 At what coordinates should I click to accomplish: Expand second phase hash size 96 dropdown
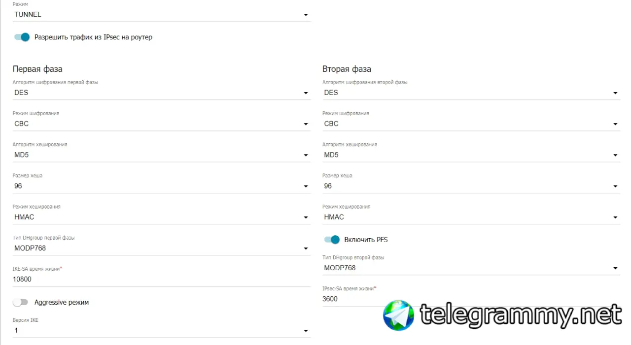pos(471,186)
